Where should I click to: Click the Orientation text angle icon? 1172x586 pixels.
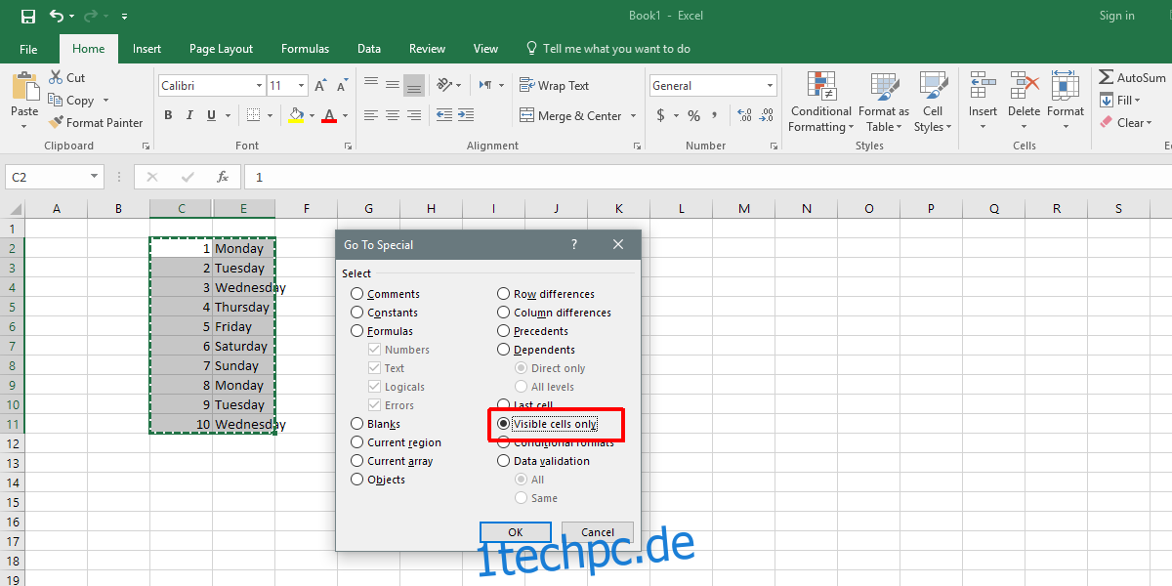(444, 85)
